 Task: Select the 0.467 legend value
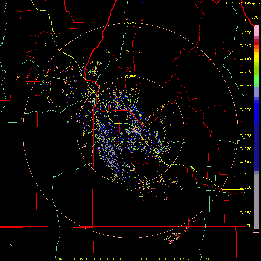246,162
